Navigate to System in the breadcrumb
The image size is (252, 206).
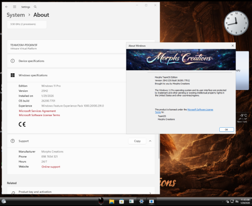pyautogui.click(x=16, y=15)
